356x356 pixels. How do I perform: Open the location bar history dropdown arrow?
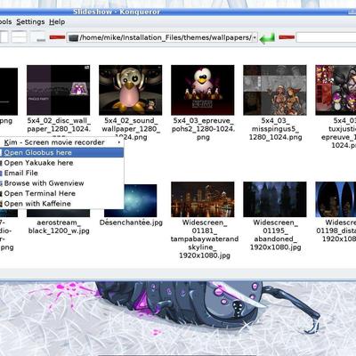click(x=255, y=38)
